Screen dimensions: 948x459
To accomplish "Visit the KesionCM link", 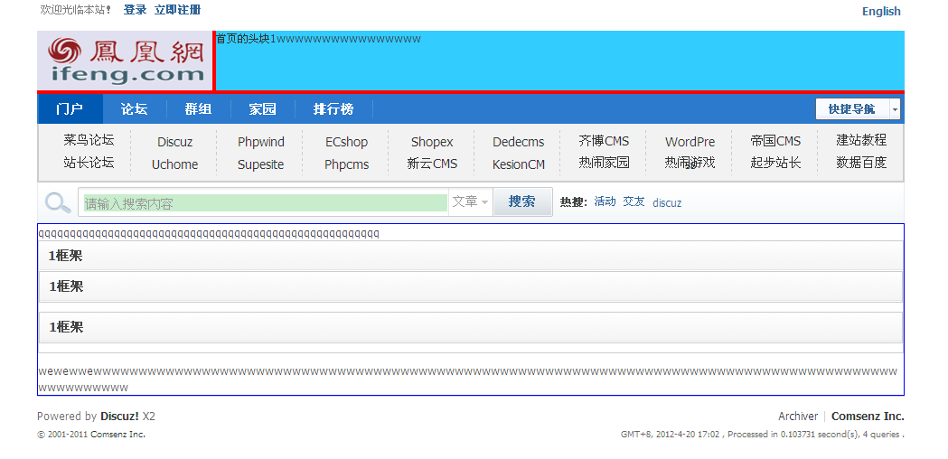I will tap(518, 164).
